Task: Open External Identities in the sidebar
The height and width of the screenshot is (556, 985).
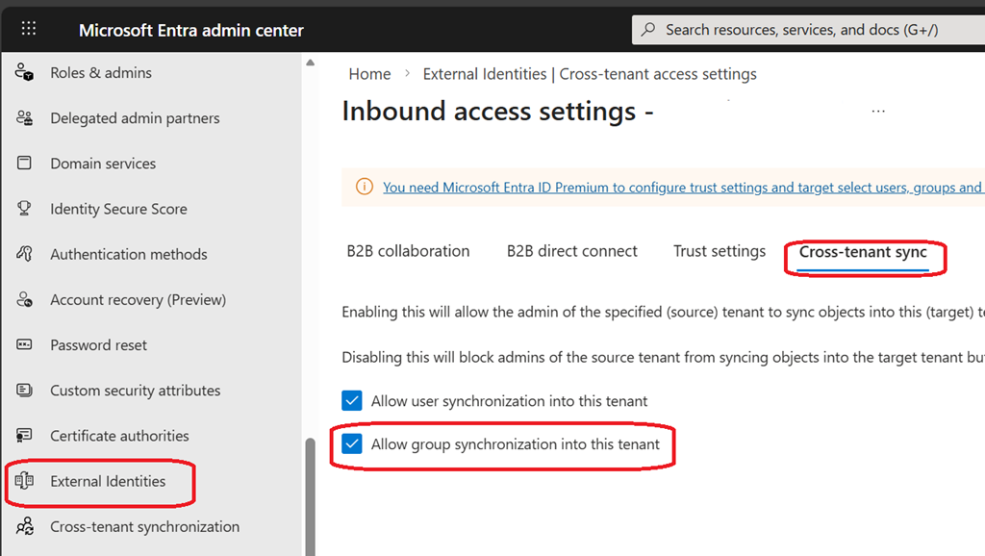Action: click(x=108, y=481)
